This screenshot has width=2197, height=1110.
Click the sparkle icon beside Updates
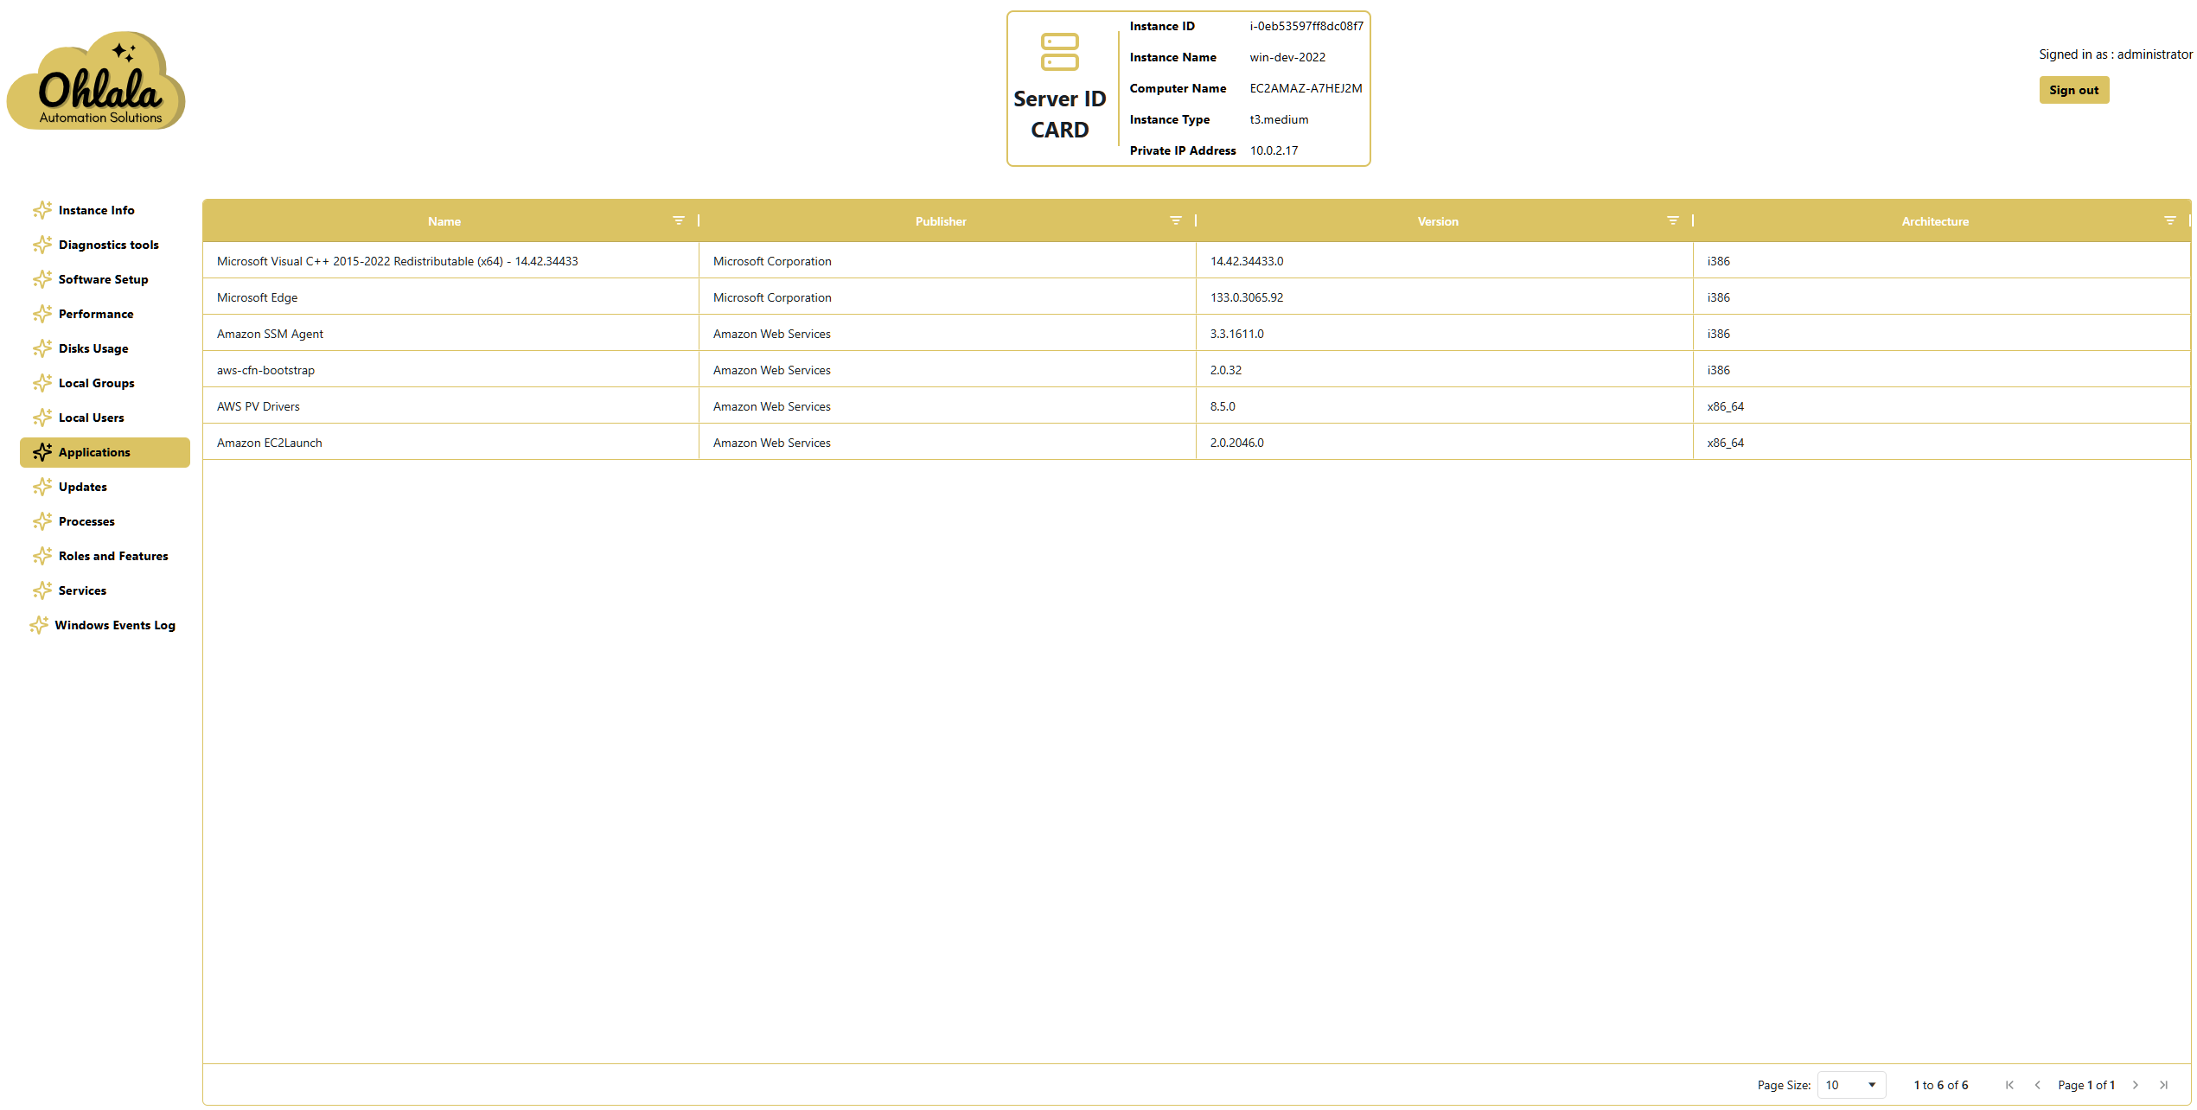pyautogui.click(x=42, y=487)
